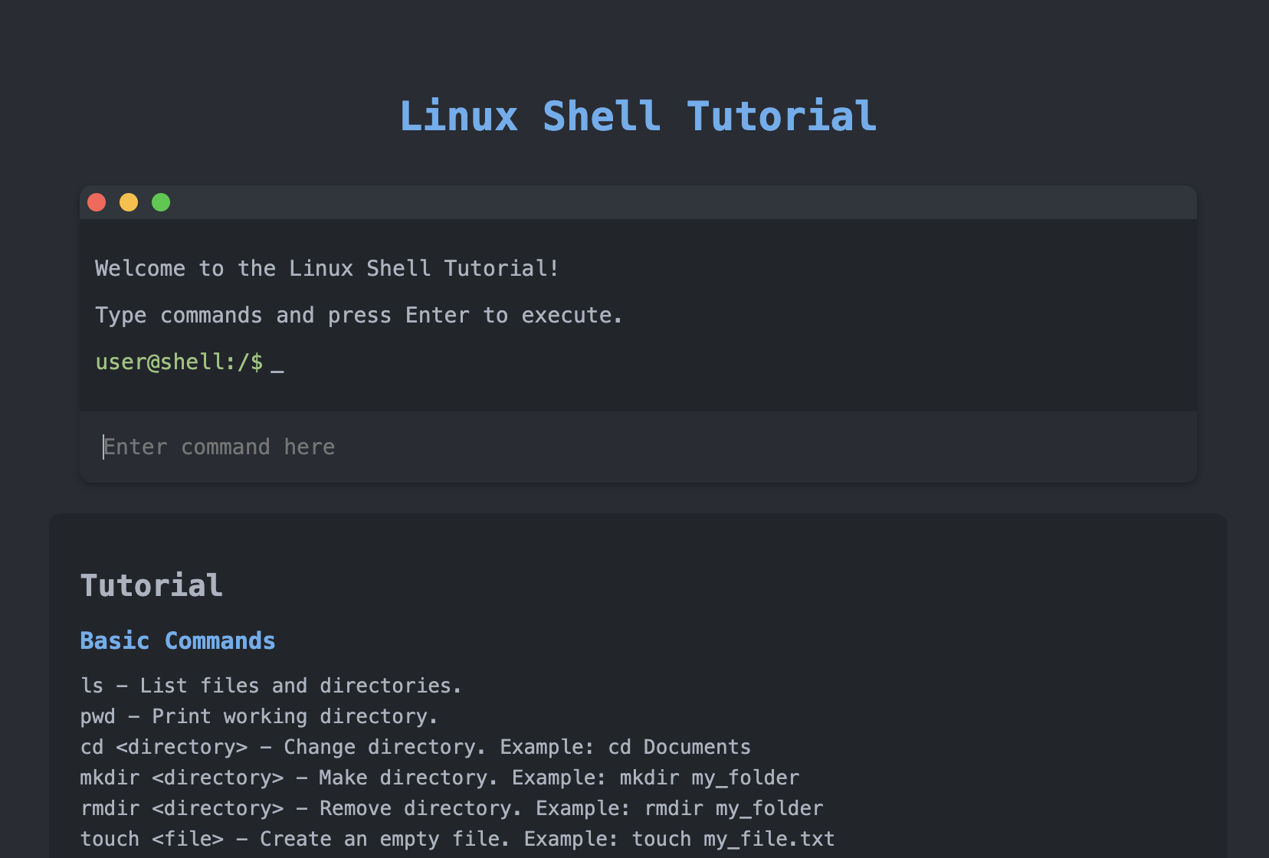Click the pwd command entry in the tutorial
The image size is (1269, 858).
coord(258,716)
